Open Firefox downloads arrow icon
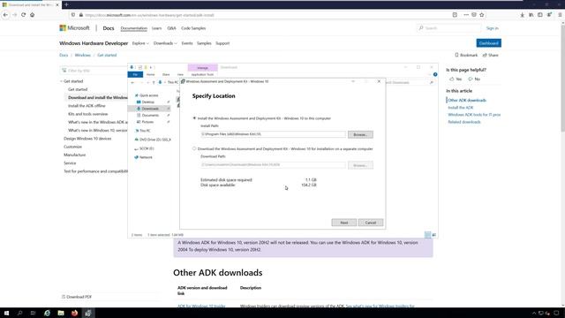 pyautogui.click(x=522, y=15)
